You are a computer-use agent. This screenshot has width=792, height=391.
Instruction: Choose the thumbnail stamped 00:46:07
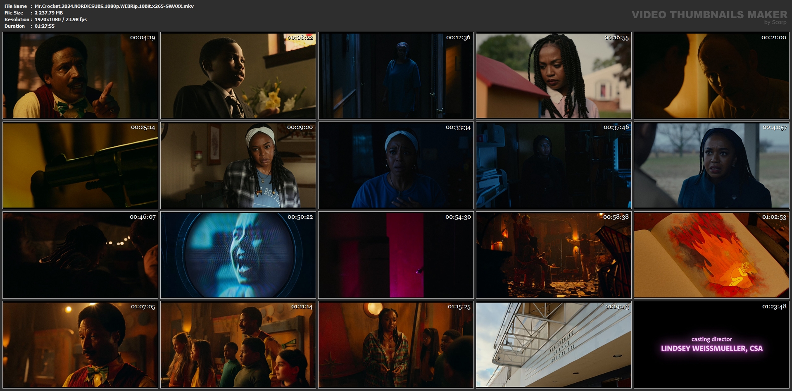click(80, 255)
